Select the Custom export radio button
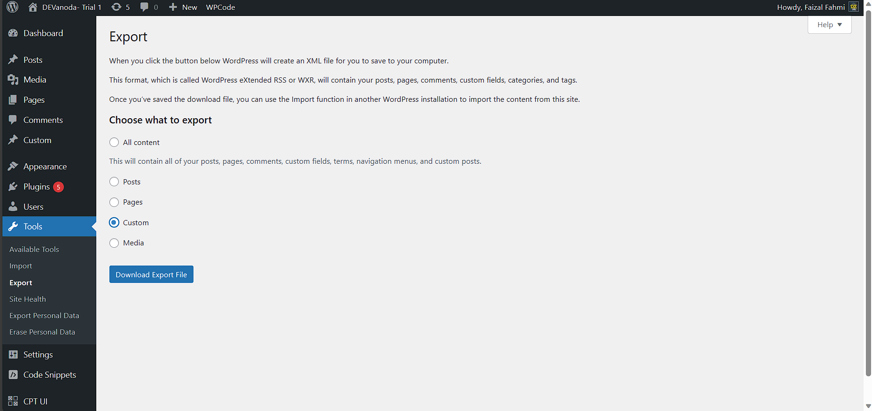This screenshot has height=411, width=872. [114, 222]
